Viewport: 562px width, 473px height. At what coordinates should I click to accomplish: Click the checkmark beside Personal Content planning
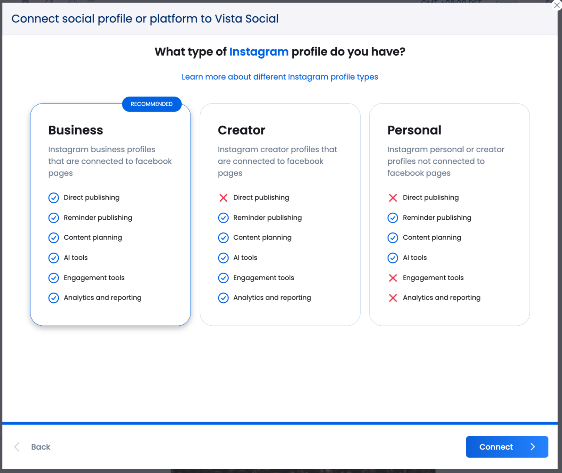click(x=393, y=238)
